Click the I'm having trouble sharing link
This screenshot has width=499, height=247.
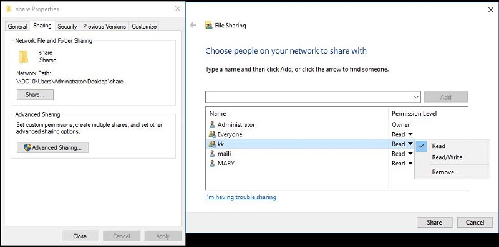click(241, 197)
